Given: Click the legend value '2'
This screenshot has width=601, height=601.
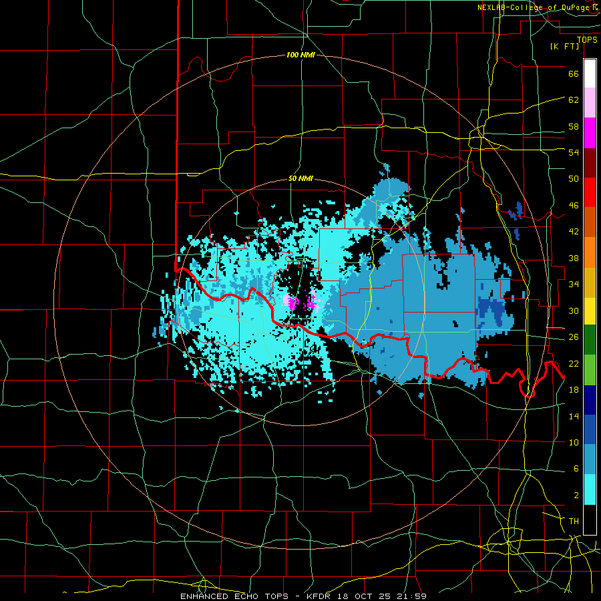Looking at the screenshot, I should pos(576,495).
